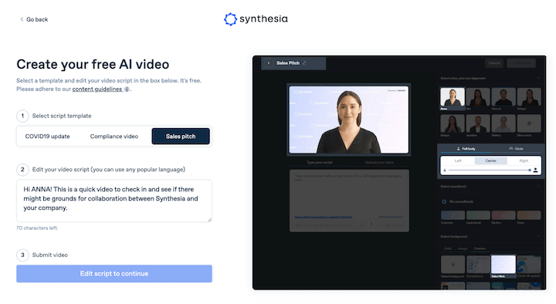
Task: Click the Edit script to continue button
Action: click(114, 274)
